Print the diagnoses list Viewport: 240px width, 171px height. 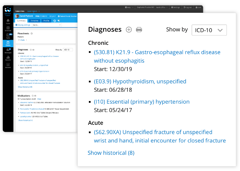tap(139, 30)
